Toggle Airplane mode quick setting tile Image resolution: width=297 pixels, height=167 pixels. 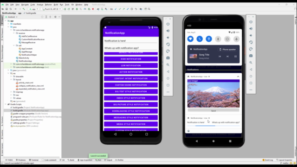coord(236,39)
